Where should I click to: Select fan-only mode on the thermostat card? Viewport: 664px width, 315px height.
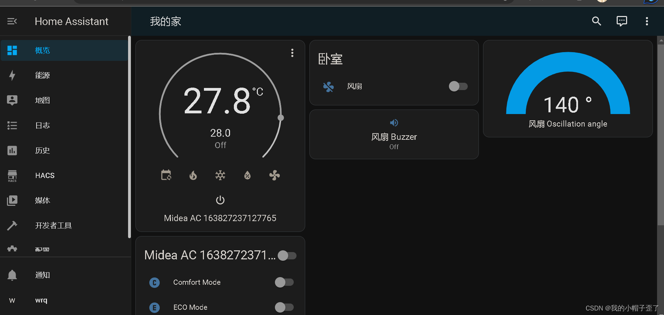coord(274,176)
